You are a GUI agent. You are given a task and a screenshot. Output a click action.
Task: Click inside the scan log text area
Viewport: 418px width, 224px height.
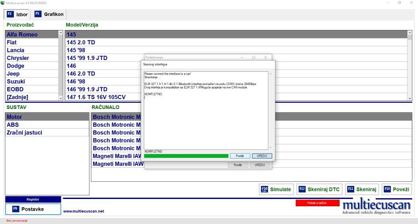pos(206,110)
